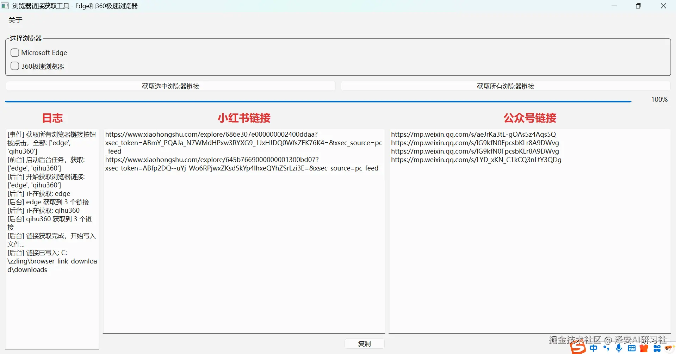Open the Sogou soft keyboard icon
The width and height of the screenshot is (676, 354).
632,348
